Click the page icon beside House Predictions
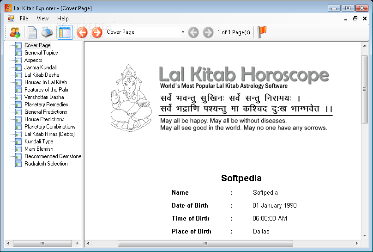This screenshot has width=373, height=252. click(x=18, y=119)
